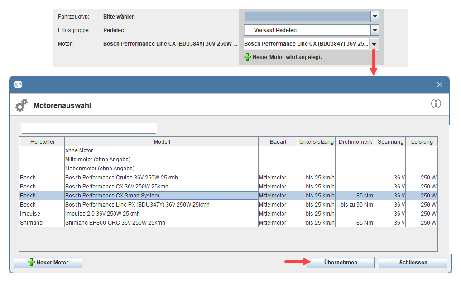Open the info icon in Motorenauswahl header
The image size is (461, 282).
coord(436,103)
